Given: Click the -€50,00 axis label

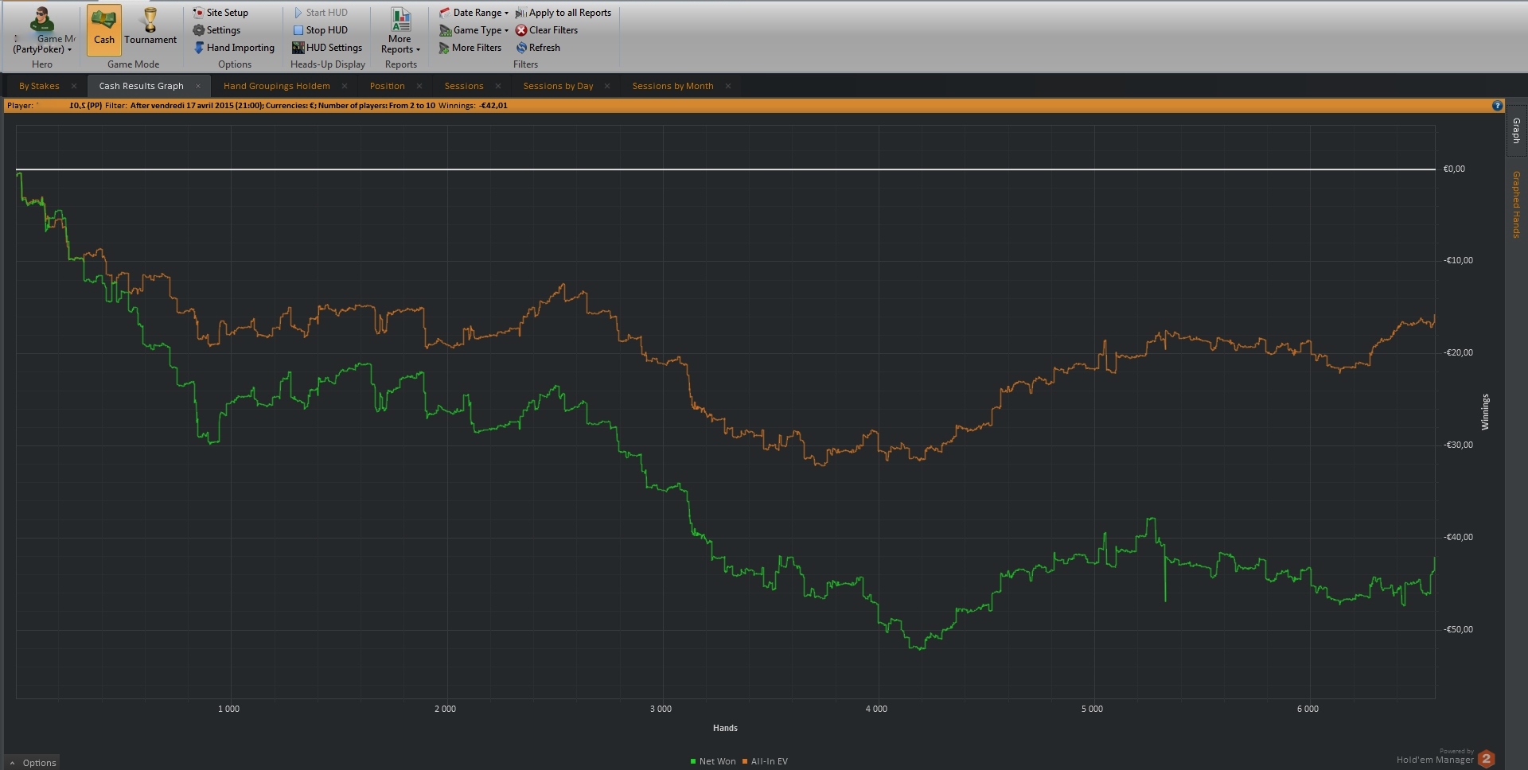Looking at the screenshot, I should (1458, 629).
